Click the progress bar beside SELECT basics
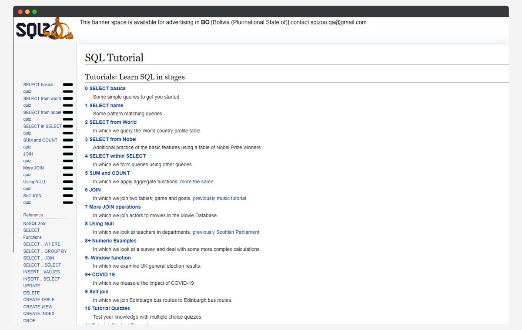 pos(67,85)
